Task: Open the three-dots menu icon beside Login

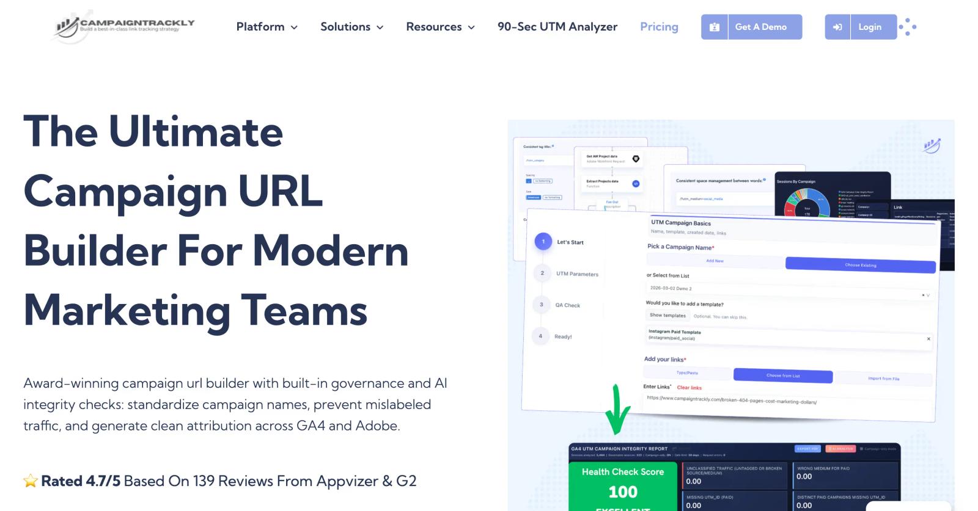Action: point(908,27)
